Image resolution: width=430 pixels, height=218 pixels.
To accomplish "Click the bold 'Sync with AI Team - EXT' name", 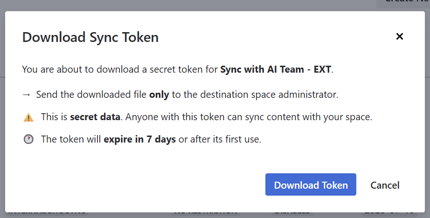I will pos(276,70).
